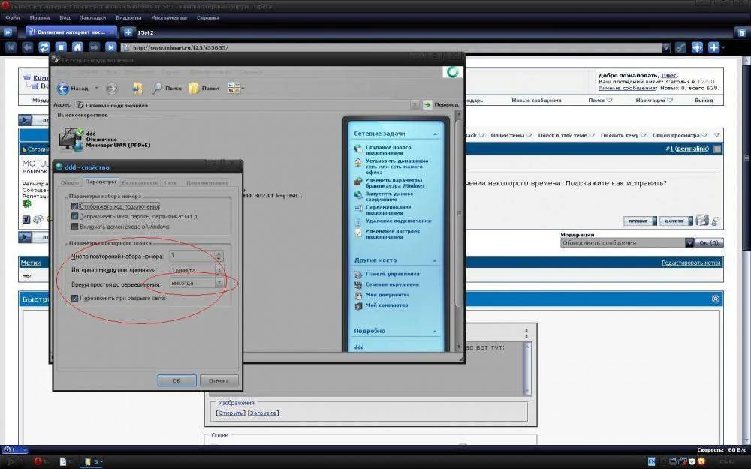Collapse the Подробно panel section

[435, 332]
